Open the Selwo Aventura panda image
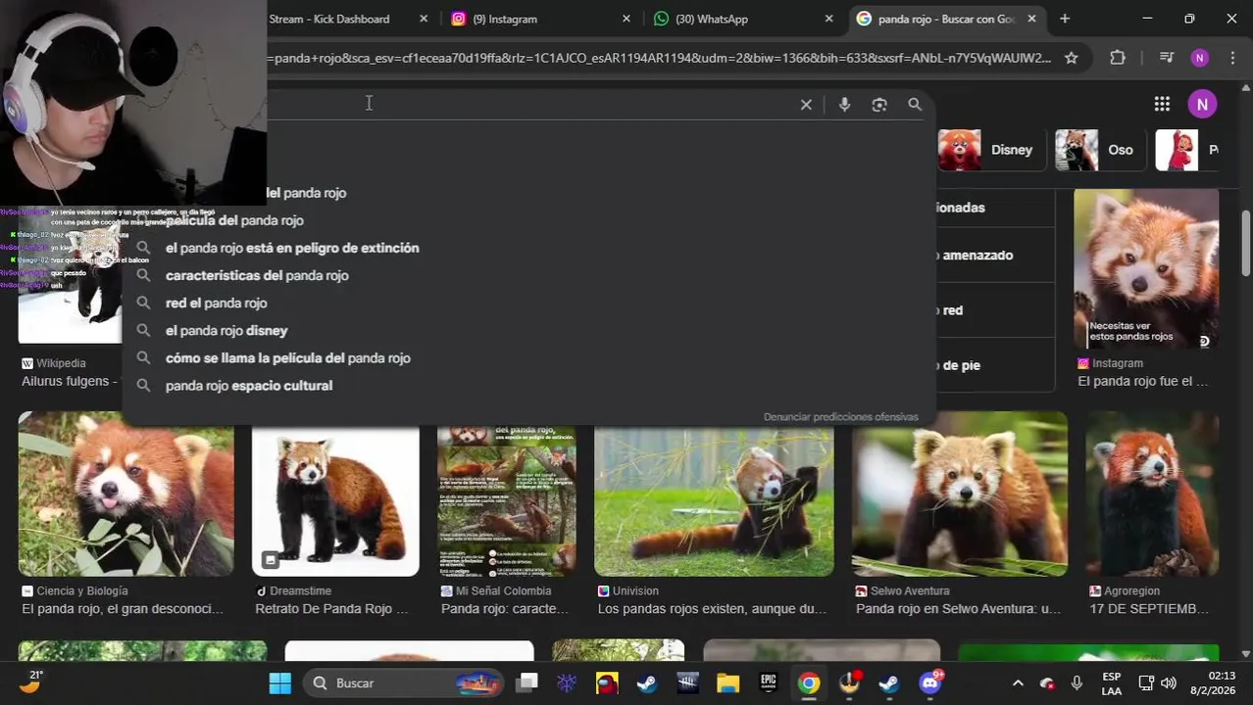Screen dimensions: 1253x705 [x=960, y=493]
